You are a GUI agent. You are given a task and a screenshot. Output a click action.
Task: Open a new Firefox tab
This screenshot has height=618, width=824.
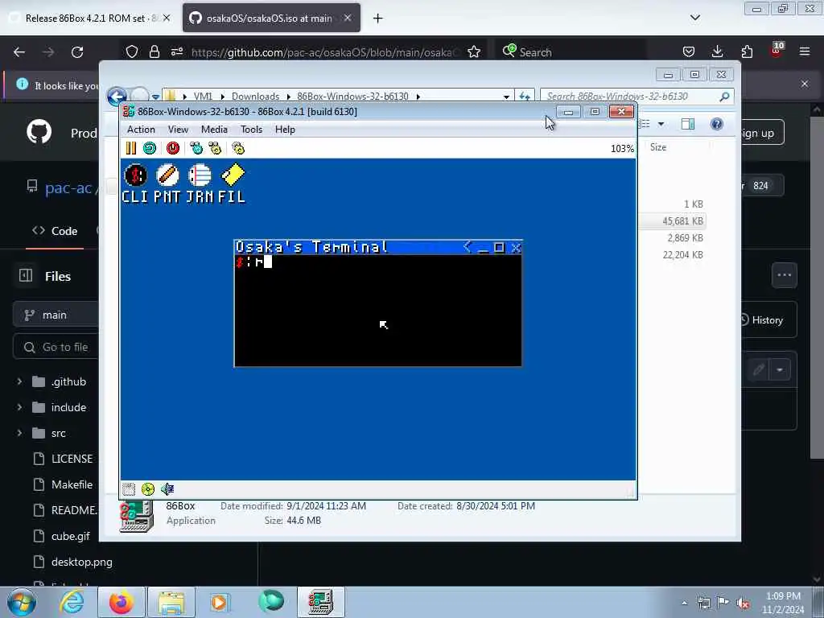point(378,19)
